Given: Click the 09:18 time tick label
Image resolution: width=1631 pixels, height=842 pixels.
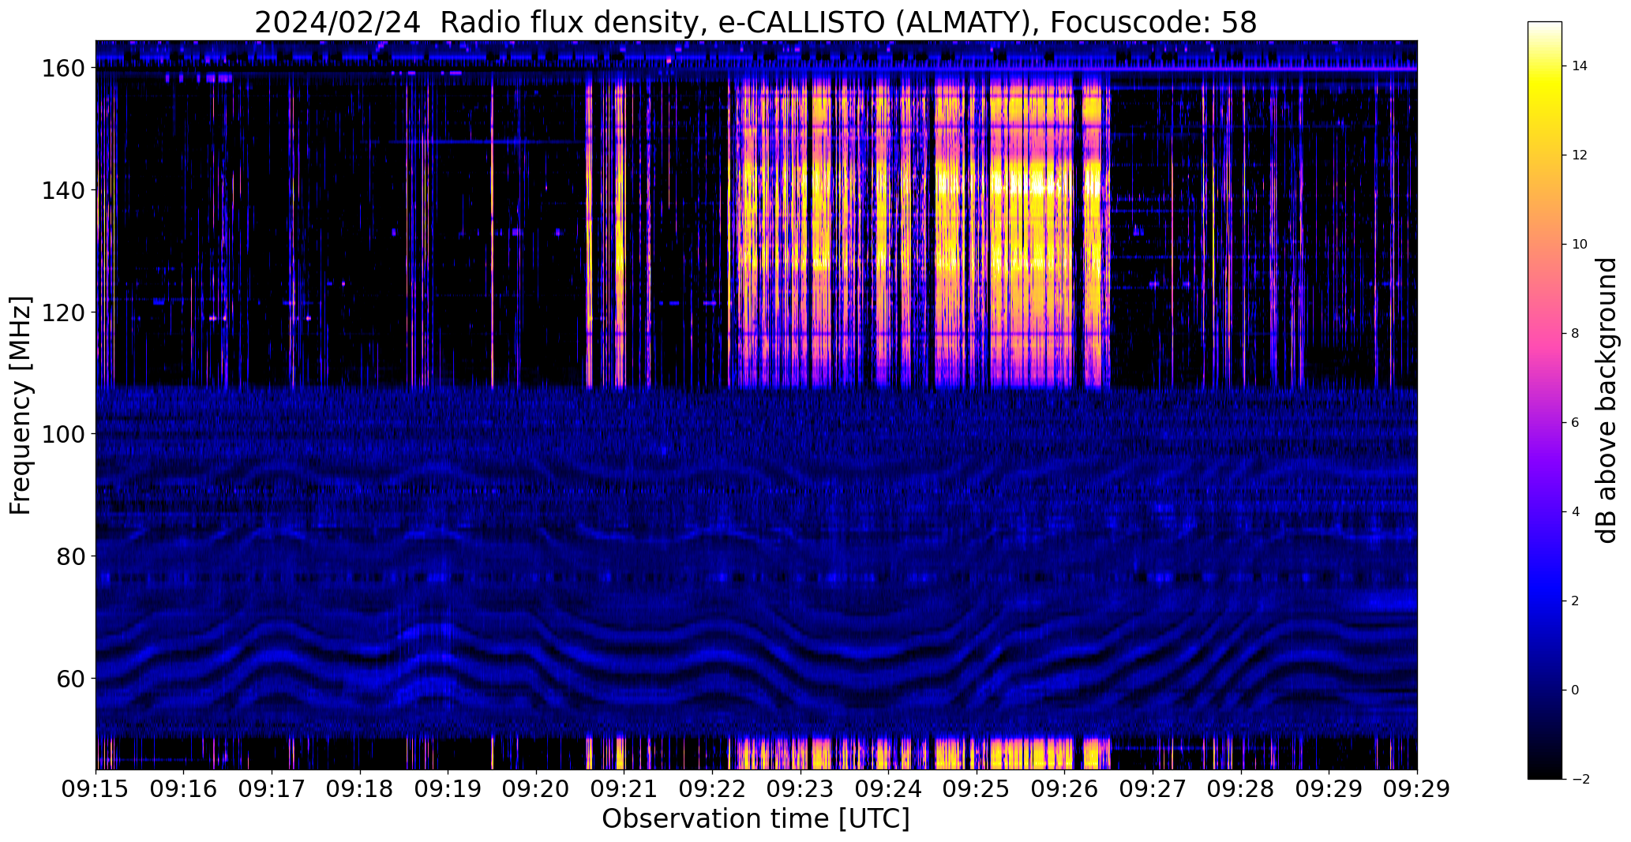Looking at the screenshot, I should tap(360, 790).
